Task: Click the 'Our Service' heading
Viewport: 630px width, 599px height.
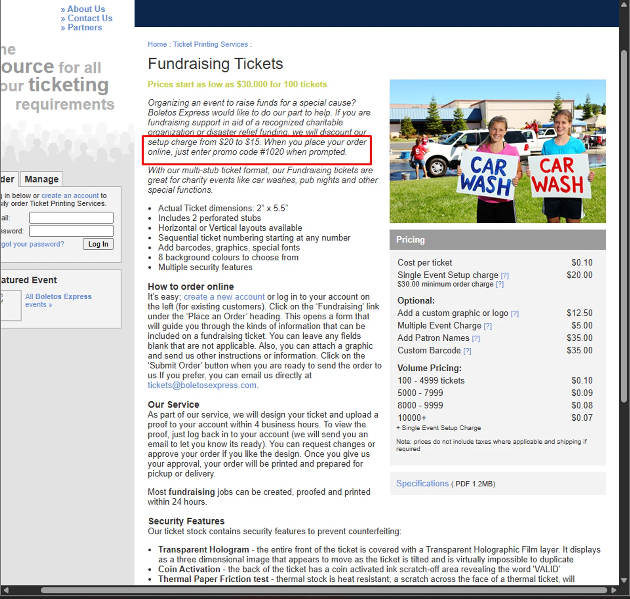Action: tap(173, 405)
